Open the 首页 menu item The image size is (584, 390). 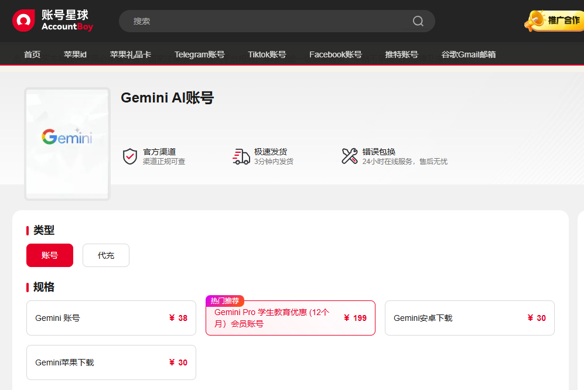[32, 54]
